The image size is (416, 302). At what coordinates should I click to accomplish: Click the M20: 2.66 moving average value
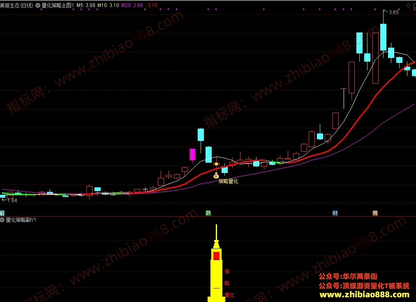pyautogui.click(x=132, y=5)
